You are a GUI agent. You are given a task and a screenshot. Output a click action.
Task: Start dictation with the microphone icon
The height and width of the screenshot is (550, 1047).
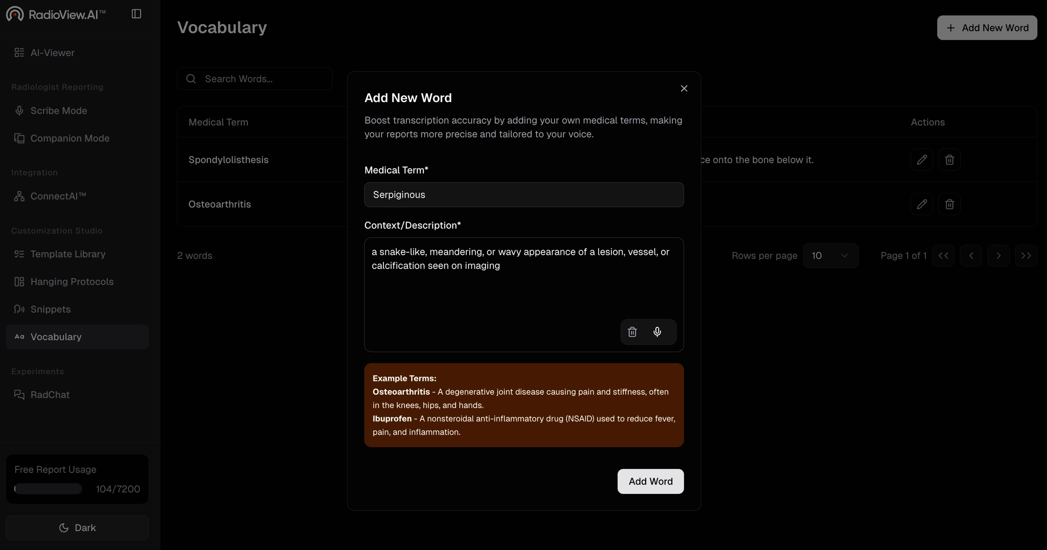coord(657,332)
